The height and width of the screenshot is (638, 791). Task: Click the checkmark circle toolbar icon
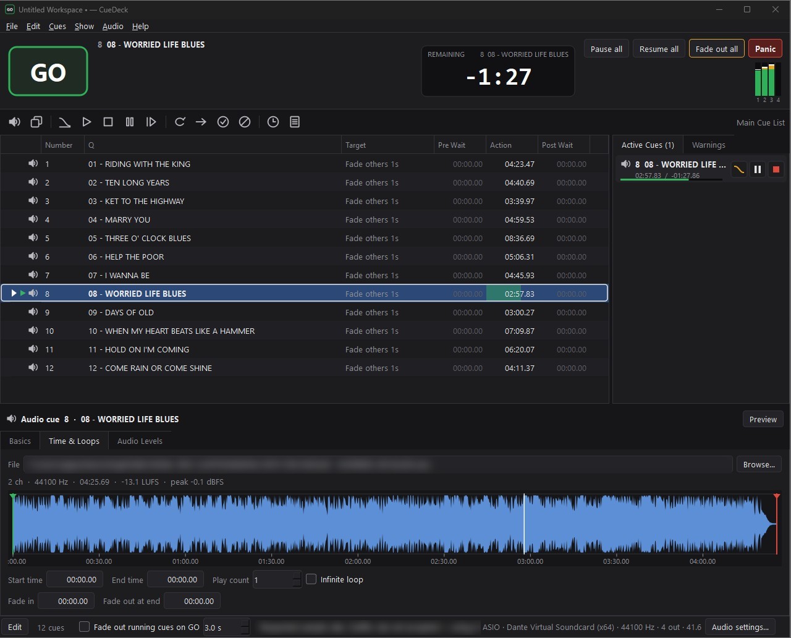coord(223,122)
